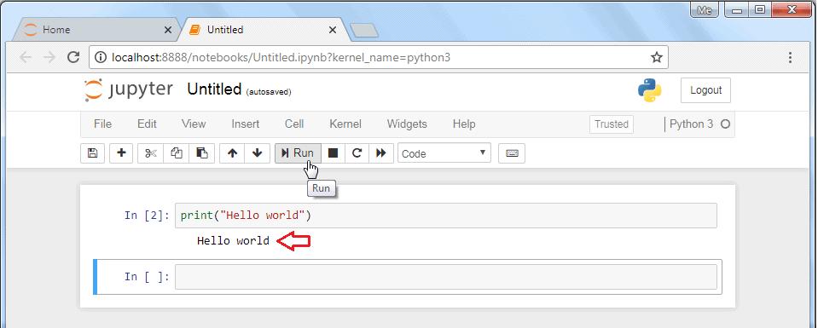Screen dimensions: 818x328
Task: Restart the kernel with circular arrow icon
Action: (x=357, y=153)
